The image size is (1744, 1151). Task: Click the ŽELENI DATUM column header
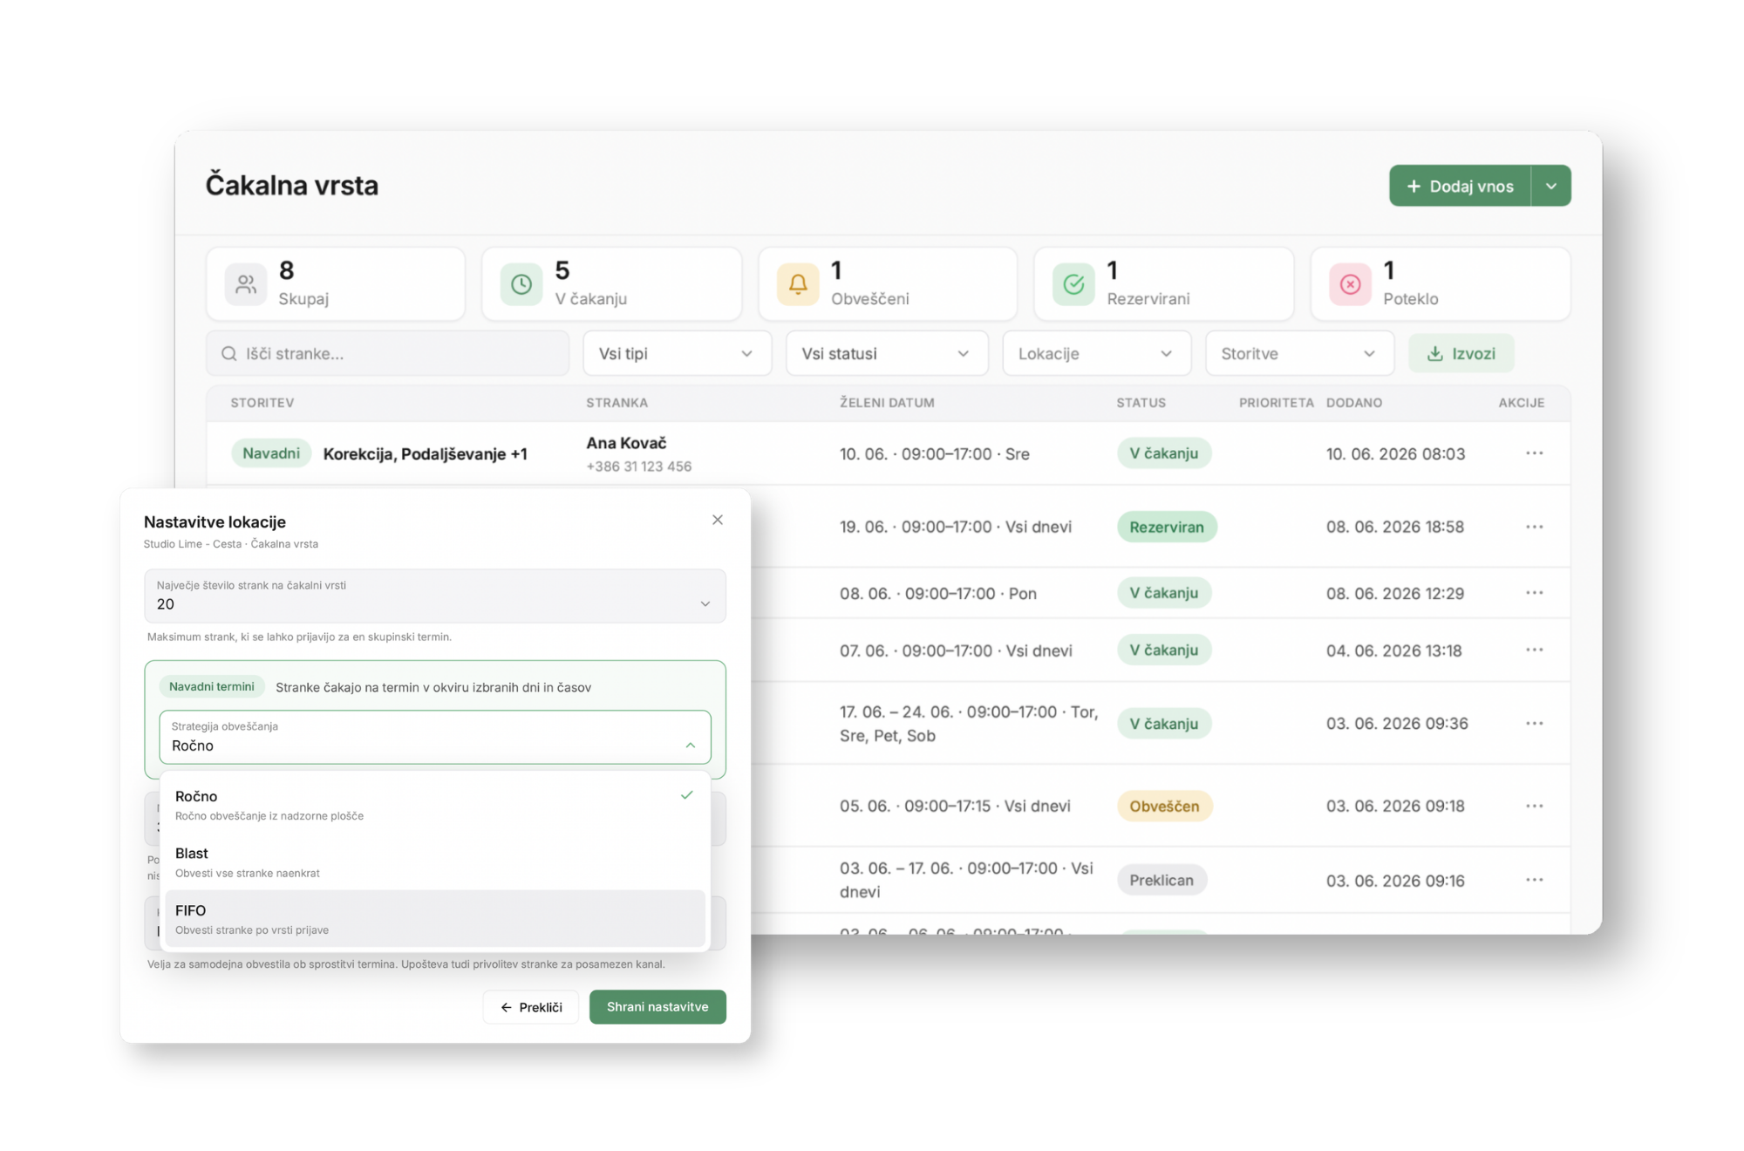point(887,403)
